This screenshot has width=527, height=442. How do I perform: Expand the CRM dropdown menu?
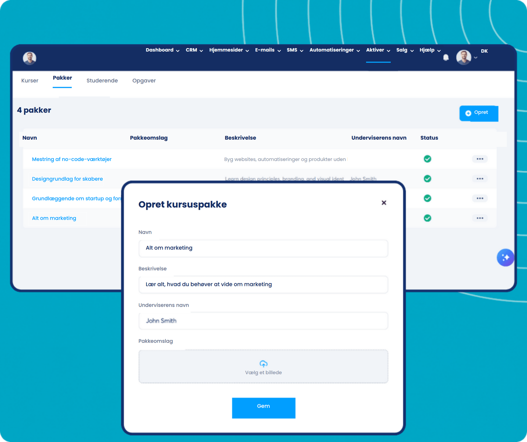click(x=194, y=50)
